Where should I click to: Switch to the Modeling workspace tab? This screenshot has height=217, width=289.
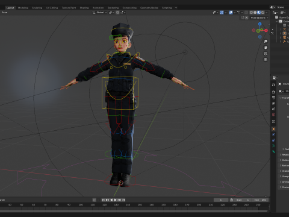(x=23, y=8)
